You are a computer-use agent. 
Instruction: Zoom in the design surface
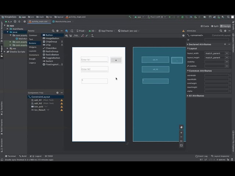click(x=181, y=133)
